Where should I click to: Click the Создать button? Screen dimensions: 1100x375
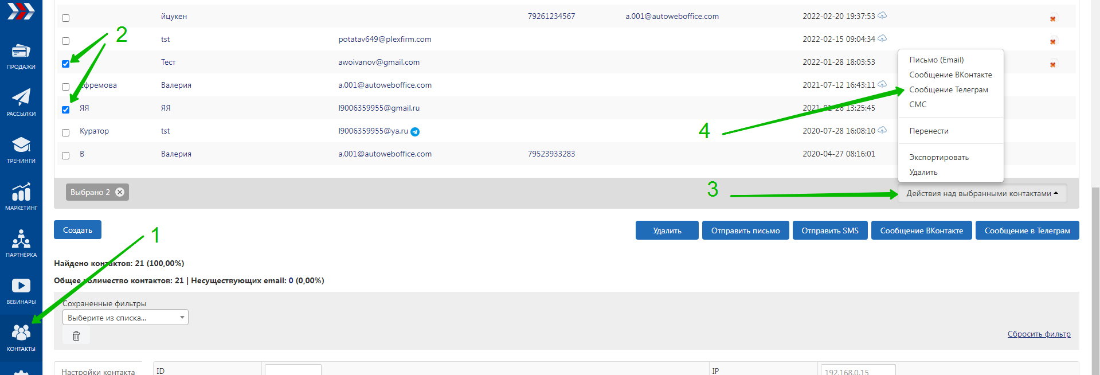(77, 230)
